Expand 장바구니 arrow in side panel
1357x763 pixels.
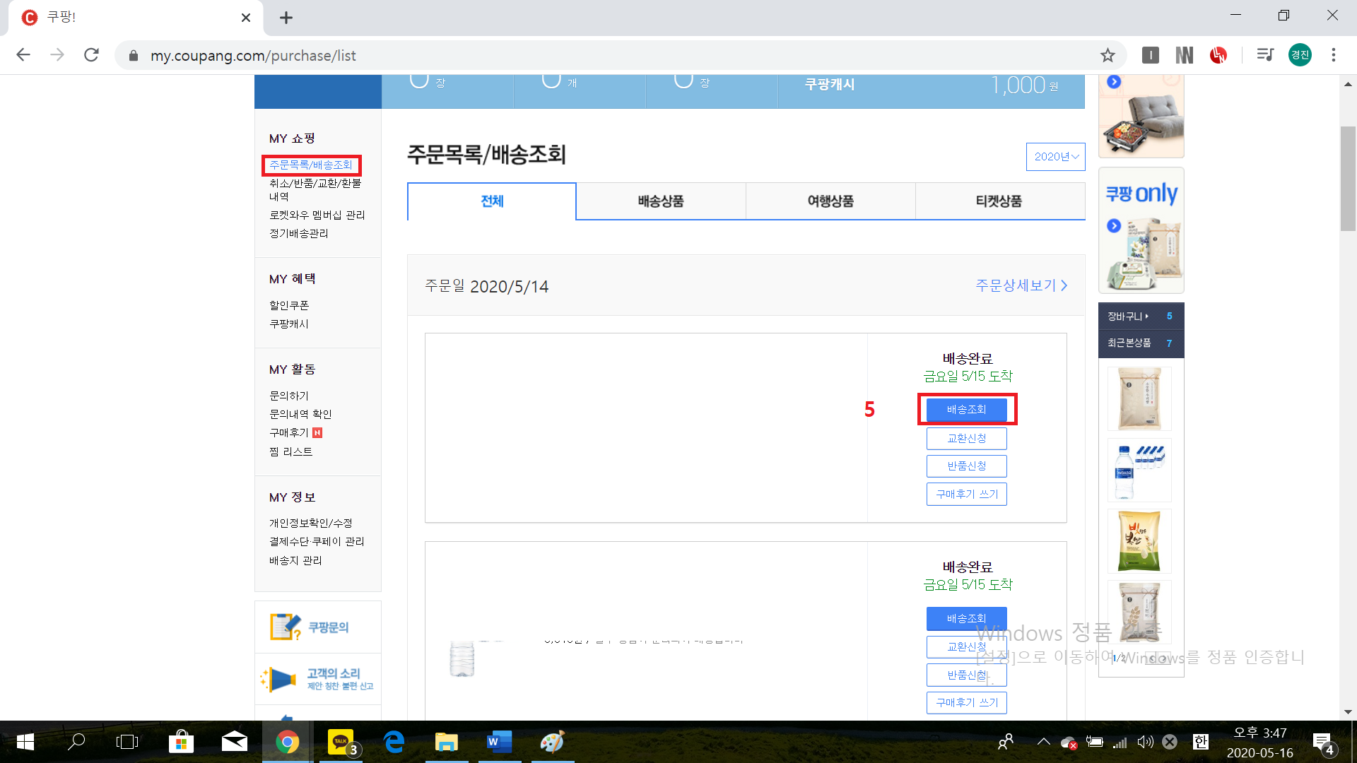click(1146, 316)
